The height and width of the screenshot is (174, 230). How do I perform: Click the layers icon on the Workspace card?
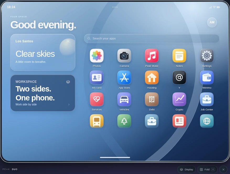[68, 82]
